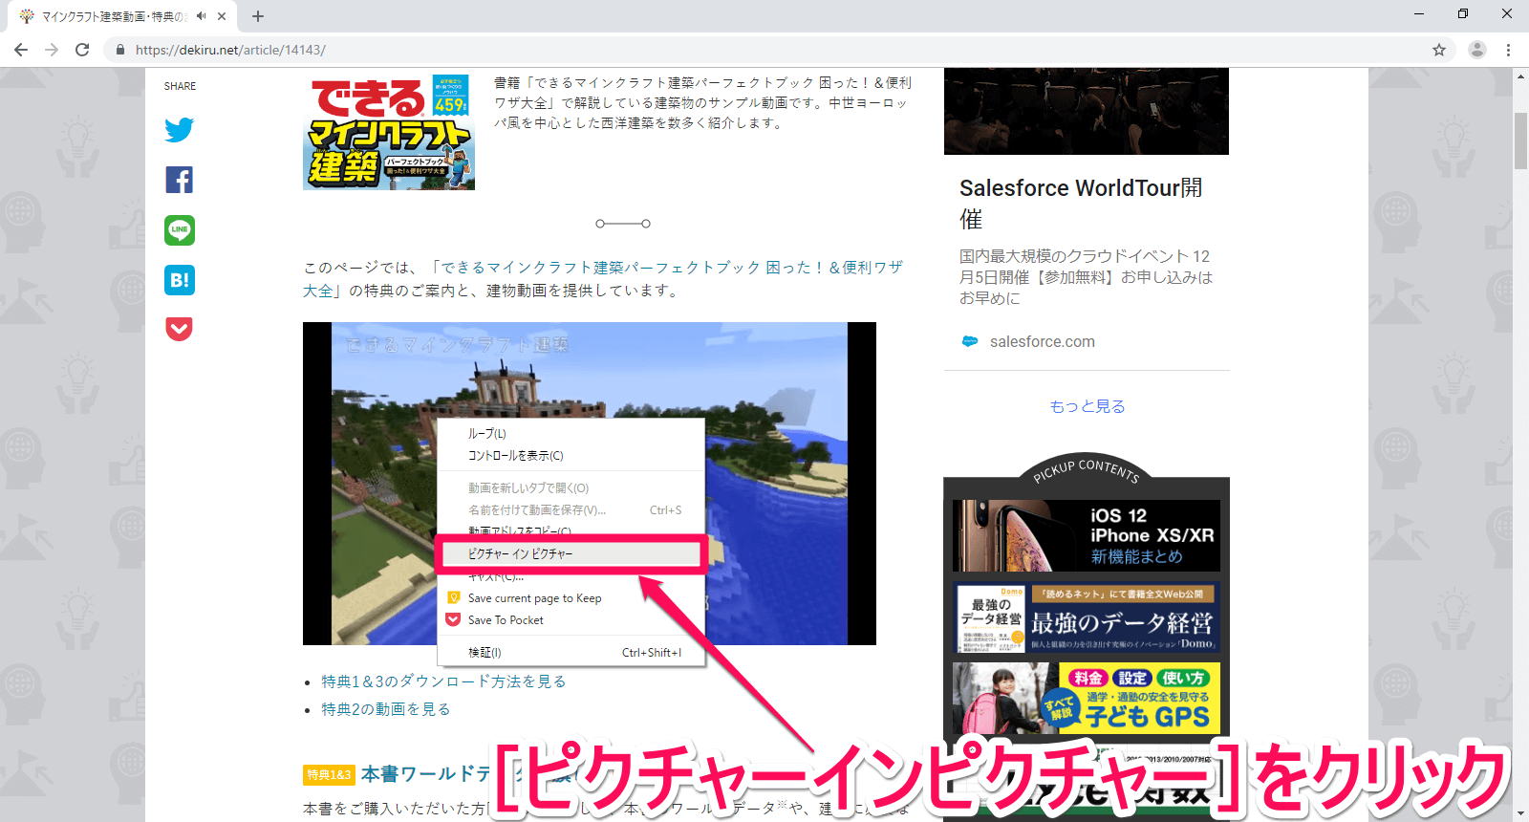
Task: Click the Facebook share icon
Action: pyautogui.click(x=179, y=180)
